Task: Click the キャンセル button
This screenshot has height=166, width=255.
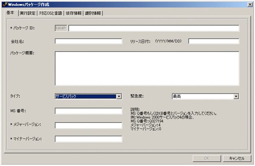Action: tap(237, 158)
